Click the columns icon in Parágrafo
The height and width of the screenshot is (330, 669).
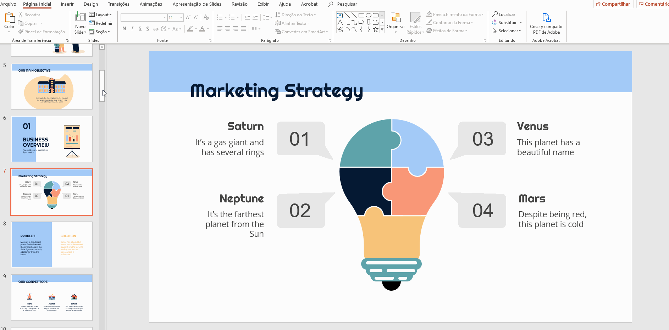(254, 29)
